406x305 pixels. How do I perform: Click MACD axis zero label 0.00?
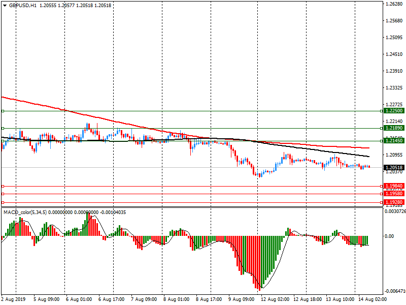(389, 236)
